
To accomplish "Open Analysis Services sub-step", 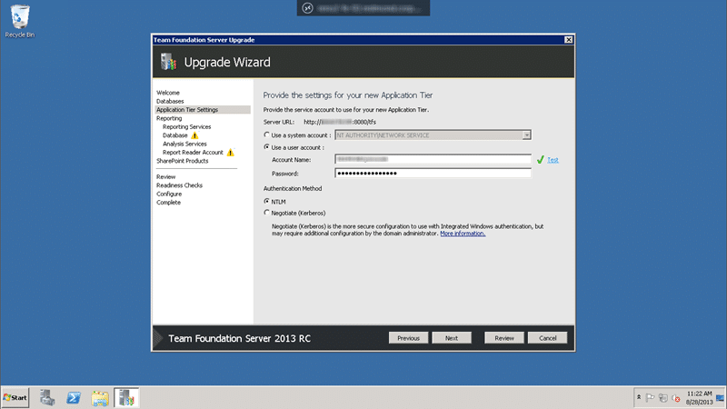I will (x=184, y=144).
